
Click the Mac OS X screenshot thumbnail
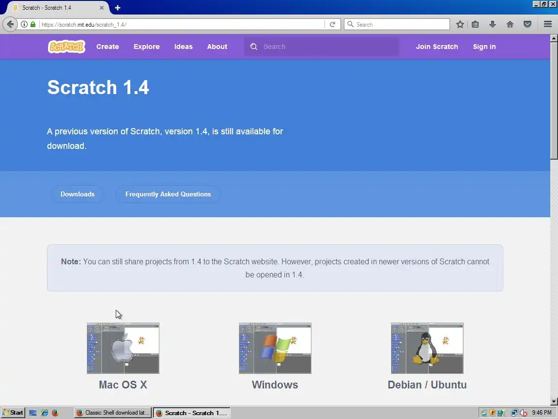[x=123, y=348]
